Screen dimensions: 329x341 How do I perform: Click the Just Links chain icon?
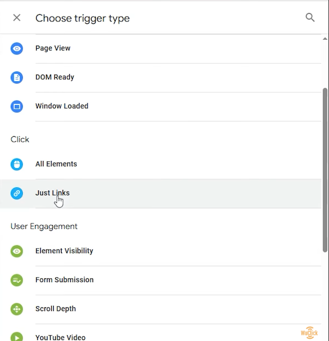point(17,193)
